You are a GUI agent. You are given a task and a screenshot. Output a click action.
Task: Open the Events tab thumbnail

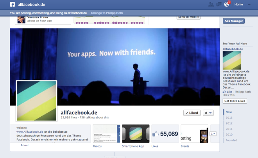[x=194, y=133]
